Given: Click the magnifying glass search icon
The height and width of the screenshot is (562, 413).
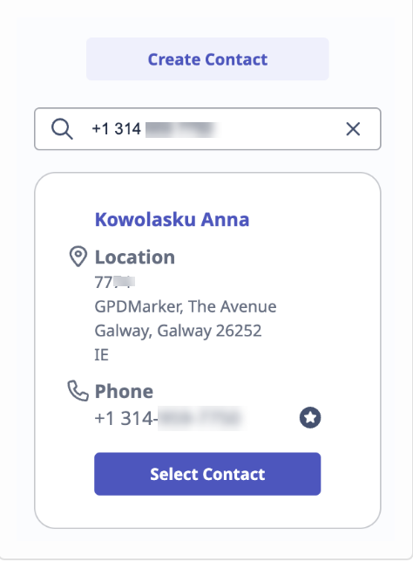Looking at the screenshot, I should pyautogui.click(x=62, y=129).
